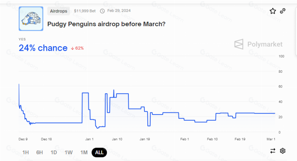Image resolution: width=297 pixels, height=161 pixels.
Task: Copy market link via chain icon
Action: [x=283, y=11]
